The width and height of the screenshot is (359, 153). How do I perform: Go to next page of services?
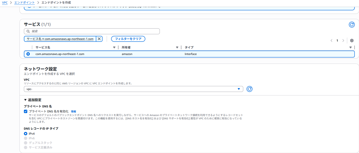[x=343, y=41]
